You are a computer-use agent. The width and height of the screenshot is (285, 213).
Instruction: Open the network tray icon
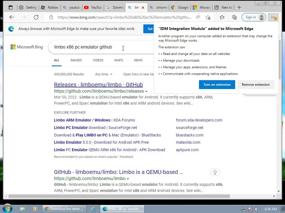coord(244,209)
